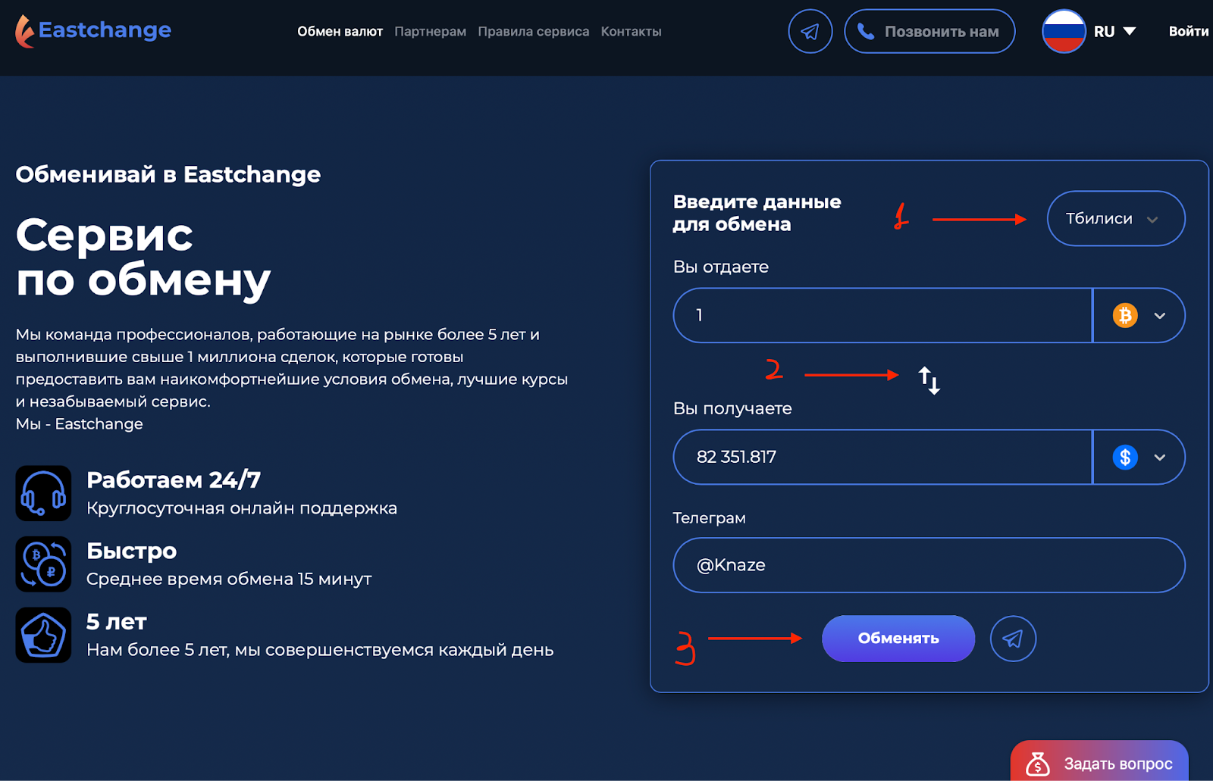Screen dimensions: 1213x781
Task: Click the Среднее время обмена 15 минут text
Action: coord(229,579)
